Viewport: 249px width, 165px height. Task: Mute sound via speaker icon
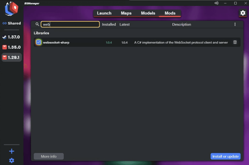[217, 3]
